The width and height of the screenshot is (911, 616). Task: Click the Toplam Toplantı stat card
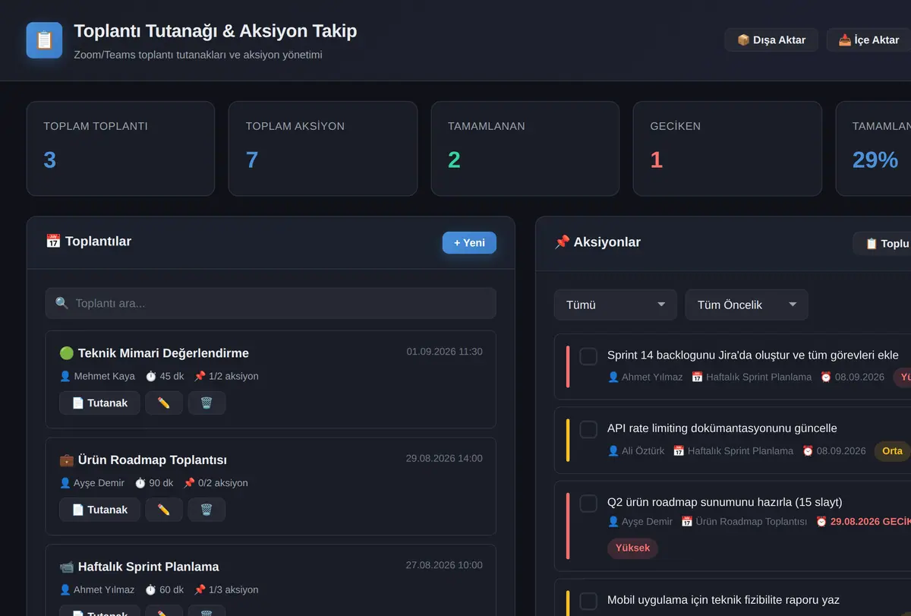point(121,149)
